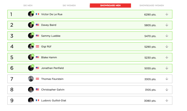Click the green qualified badge on Jonathan Penfield

33,66
